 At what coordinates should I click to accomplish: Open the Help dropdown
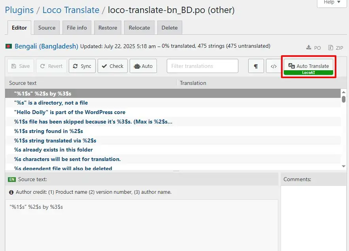pyautogui.click(x=332, y=3)
